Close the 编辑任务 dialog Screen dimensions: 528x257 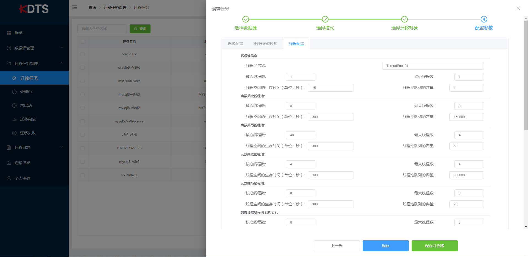[518, 8]
